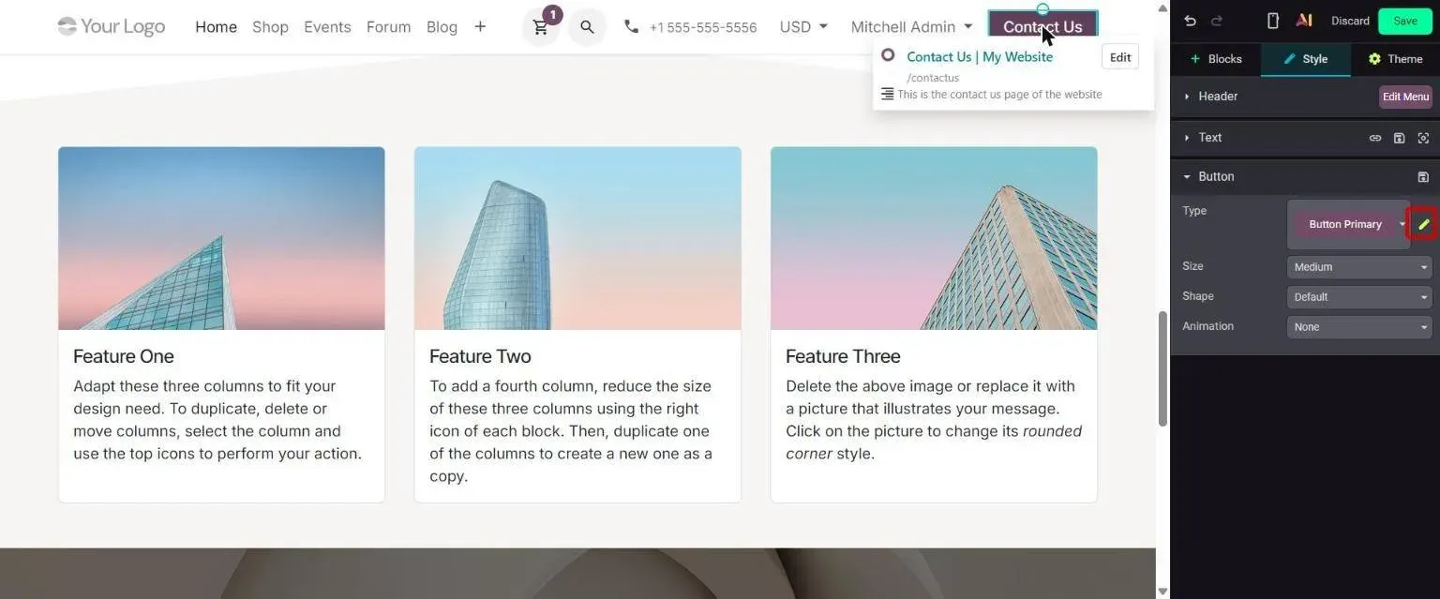Click the Feature One description paragraph
This screenshot has width=1440, height=599.
coord(217,420)
